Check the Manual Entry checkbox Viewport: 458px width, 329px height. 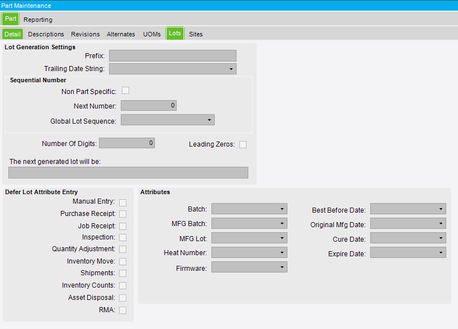click(123, 203)
